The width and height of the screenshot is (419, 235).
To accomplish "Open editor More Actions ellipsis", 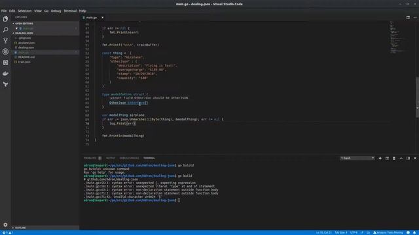I will coord(415,18).
